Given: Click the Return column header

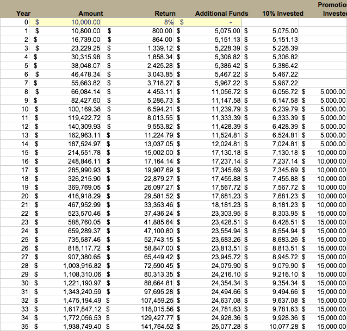Looking at the screenshot, I should coord(165,14).
